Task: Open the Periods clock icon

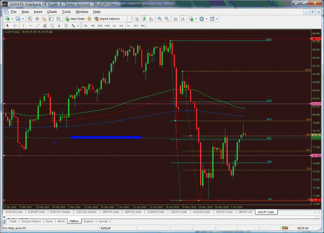Action: pyautogui.click(x=202, y=19)
